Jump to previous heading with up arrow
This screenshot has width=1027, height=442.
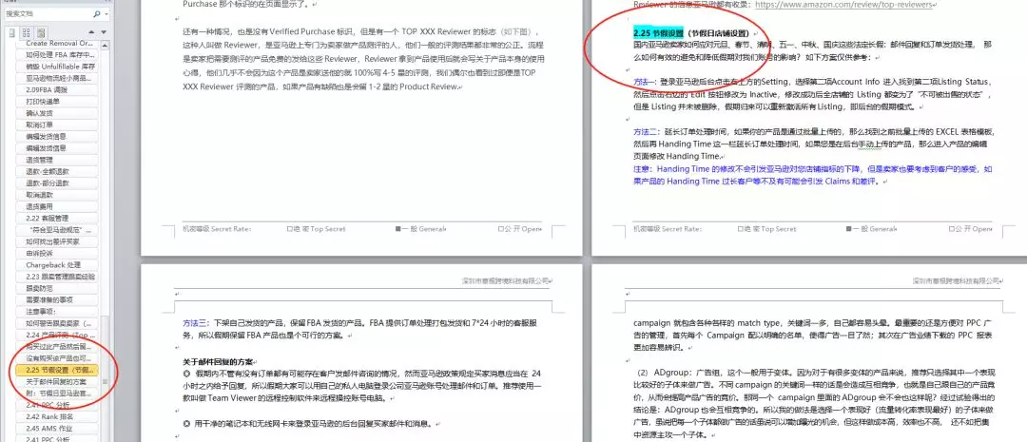coord(91,32)
